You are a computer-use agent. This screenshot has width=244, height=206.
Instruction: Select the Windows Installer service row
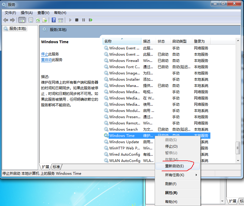[x=157, y=79]
